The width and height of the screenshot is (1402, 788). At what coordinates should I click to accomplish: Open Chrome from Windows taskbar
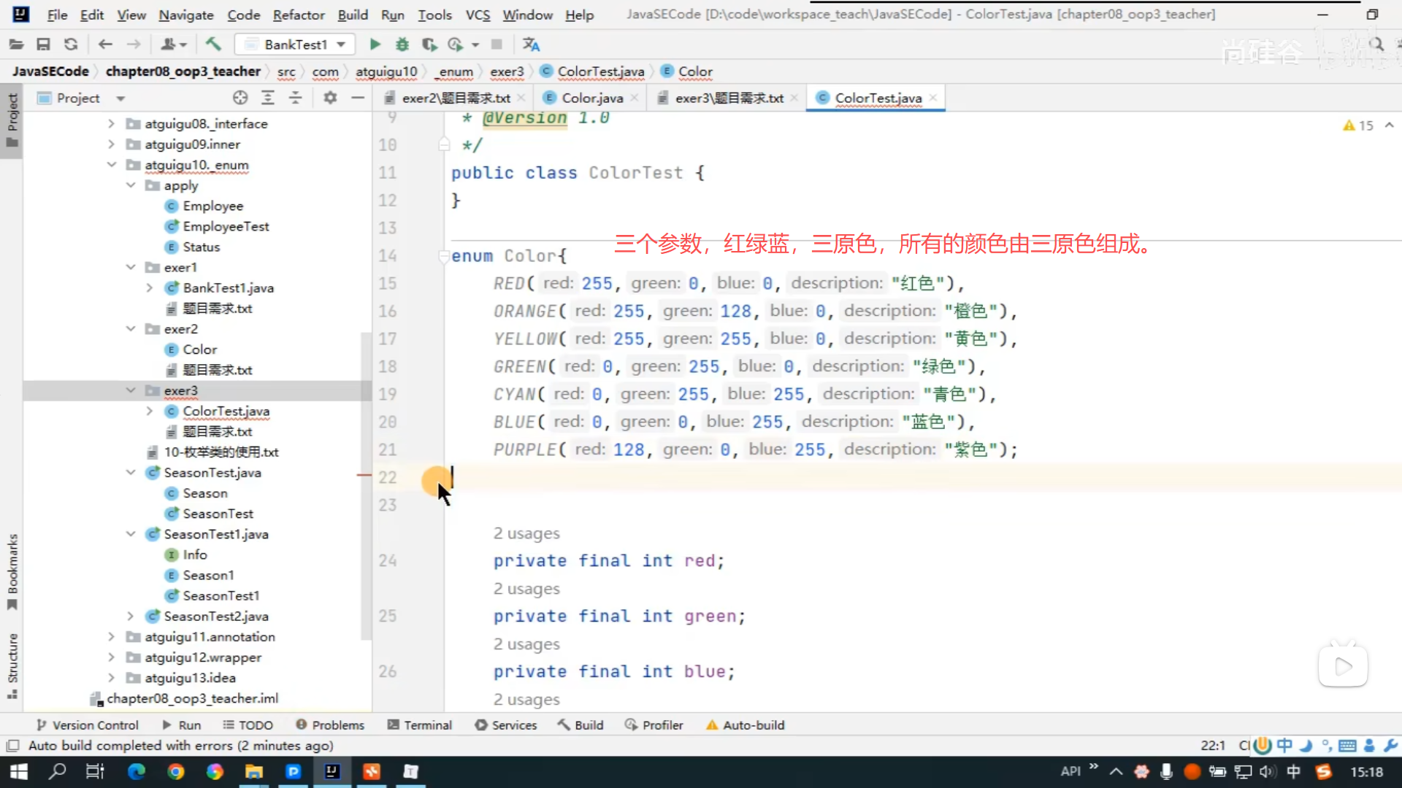coord(175,771)
